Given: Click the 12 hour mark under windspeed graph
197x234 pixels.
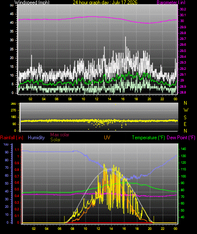Looking at the screenshot, I should tap(96, 99).
